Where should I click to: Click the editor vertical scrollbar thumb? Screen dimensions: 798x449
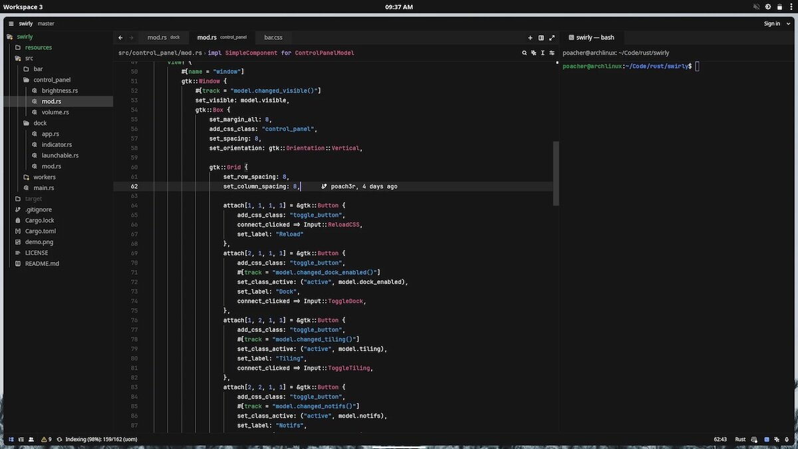(556, 172)
